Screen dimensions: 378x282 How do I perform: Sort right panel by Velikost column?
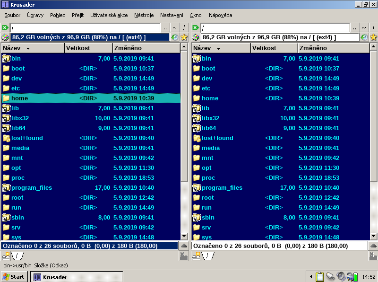tap(275, 48)
